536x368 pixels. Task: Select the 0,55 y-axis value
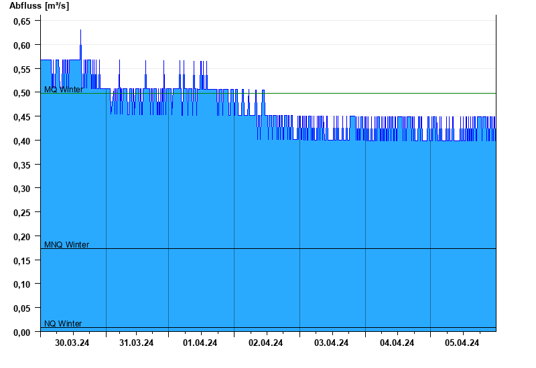(22, 70)
